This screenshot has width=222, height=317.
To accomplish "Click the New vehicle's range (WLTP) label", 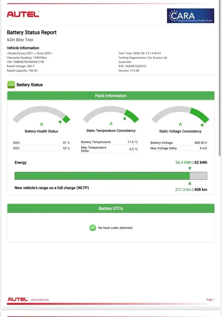I will point(52,188).
